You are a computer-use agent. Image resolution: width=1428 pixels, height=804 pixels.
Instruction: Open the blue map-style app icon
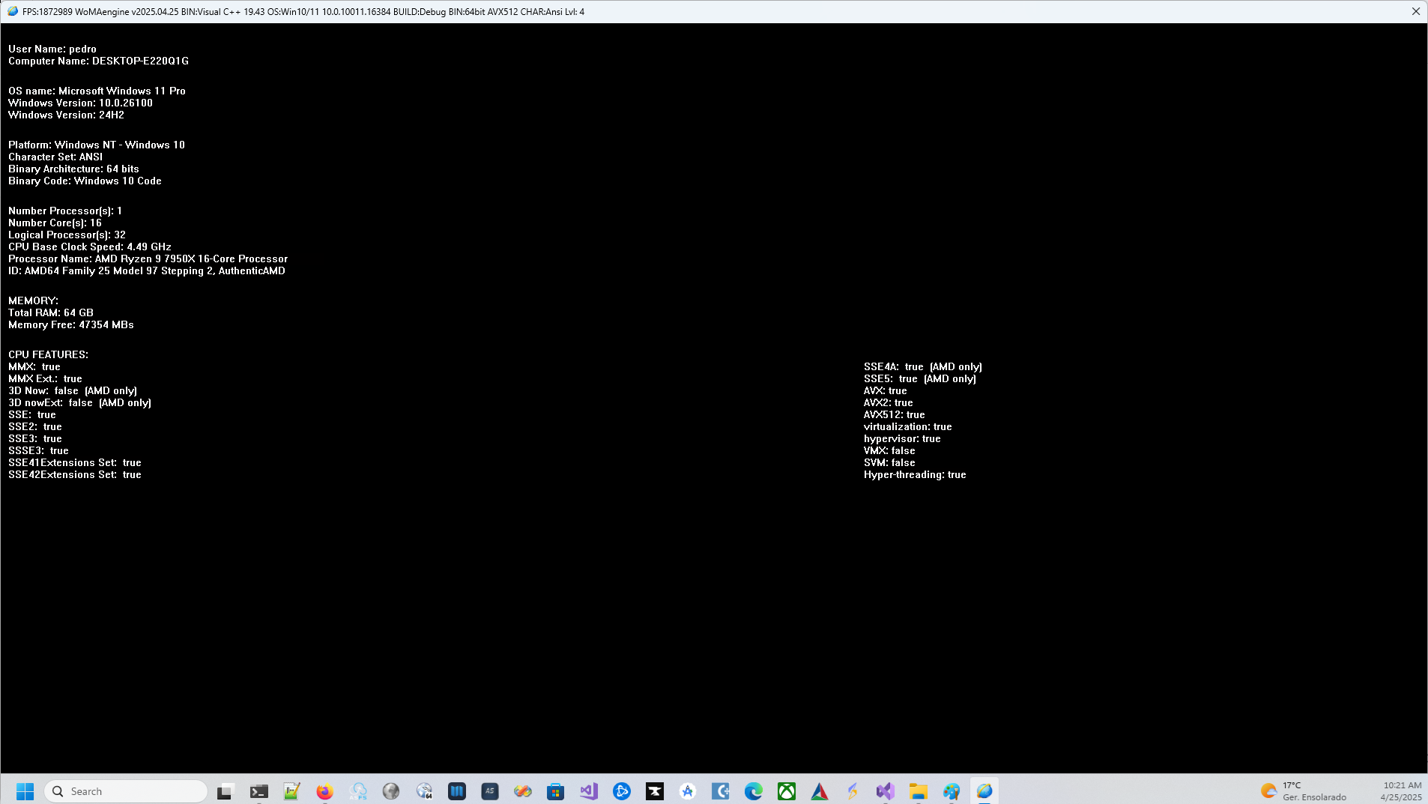(456, 791)
